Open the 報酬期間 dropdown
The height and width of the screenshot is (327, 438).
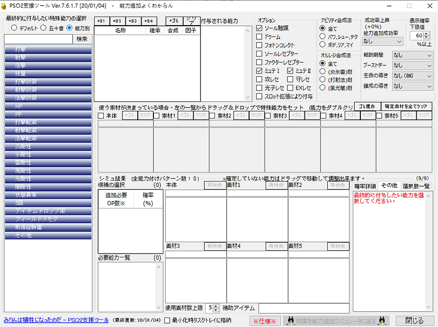tap(412, 55)
